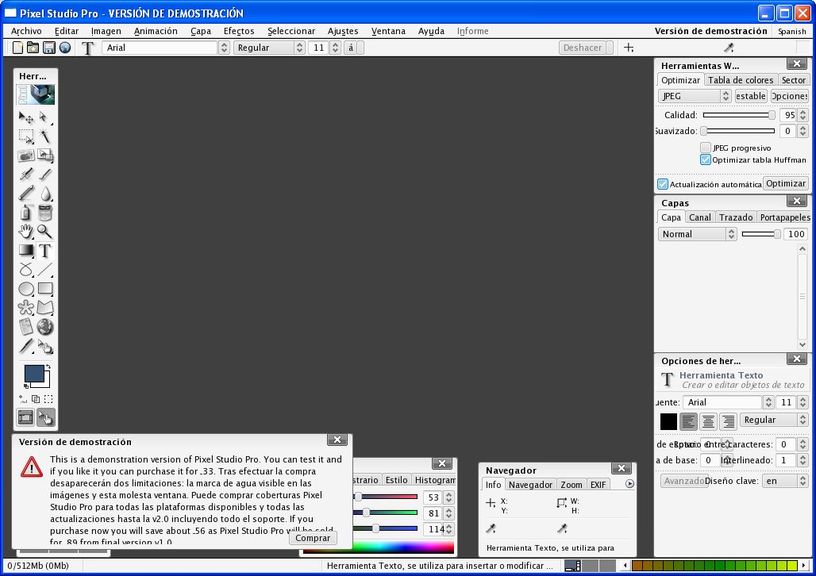Click the eyedropper icon in top toolbar
Viewport: 816px width, 576px height.
pyautogui.click(x=729, y=48)
